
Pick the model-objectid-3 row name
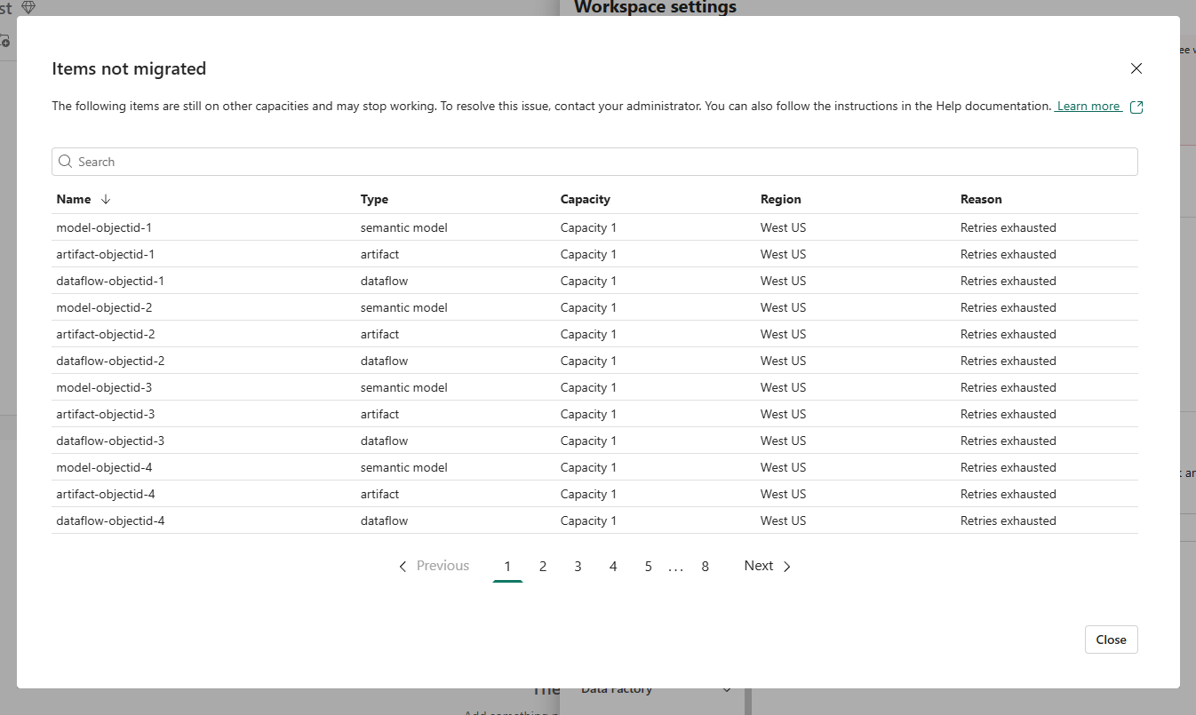[x=104, y=387]
